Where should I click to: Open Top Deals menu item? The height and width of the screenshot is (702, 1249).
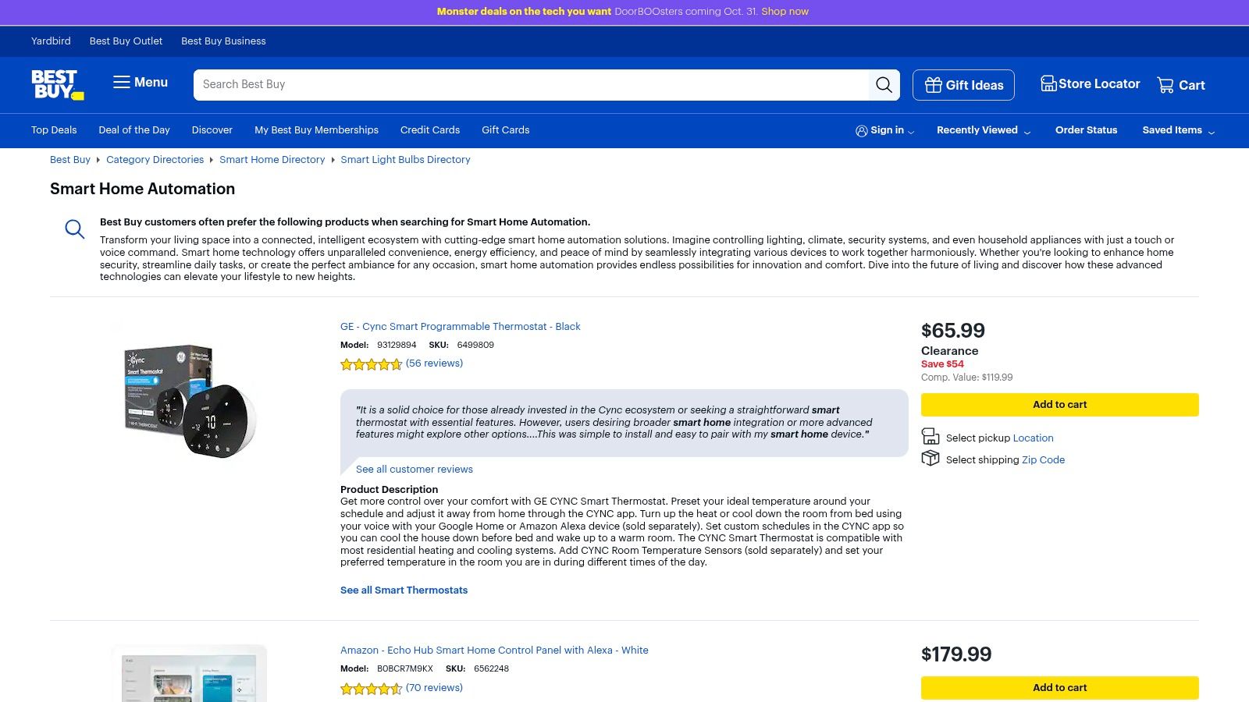pos(54,130)
